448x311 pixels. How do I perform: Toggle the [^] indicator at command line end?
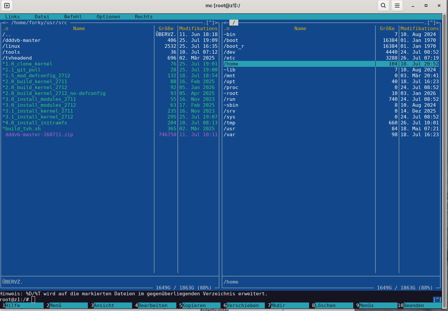(x=437, y=300)
